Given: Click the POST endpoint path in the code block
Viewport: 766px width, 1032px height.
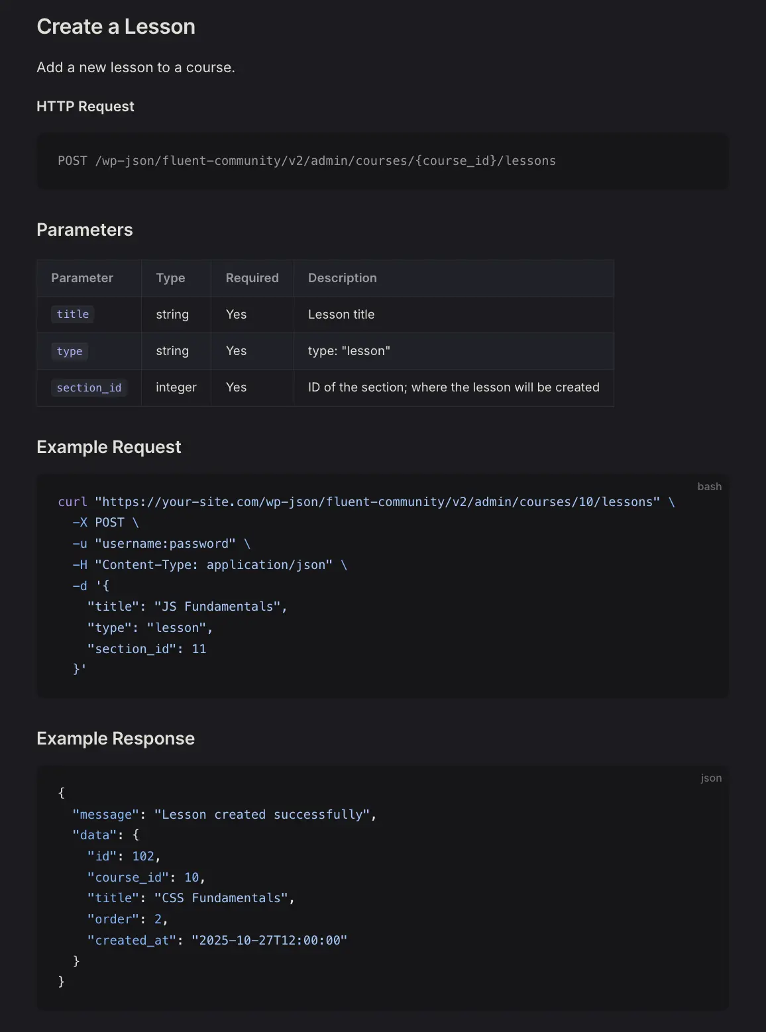Looking at the screenshot, I should pyautogui.click(x=307, y=161).
